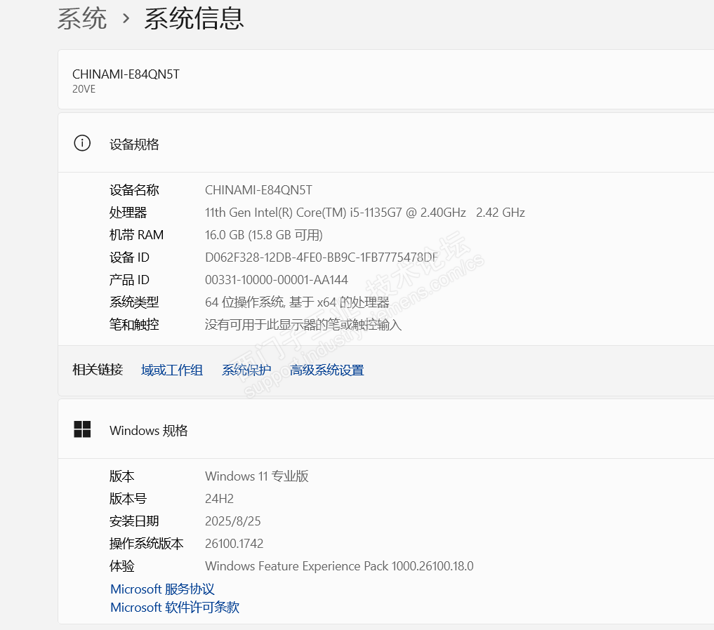Select the 安装日期 value 2025/8/25
Viewport: 714px width, 630px height.
(x=232, y=521)
